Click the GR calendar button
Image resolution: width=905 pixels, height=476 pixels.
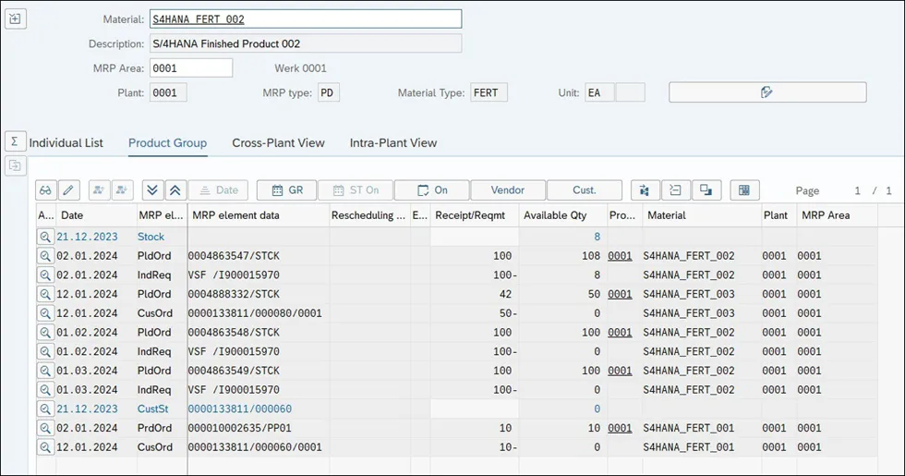coord(287,190)
